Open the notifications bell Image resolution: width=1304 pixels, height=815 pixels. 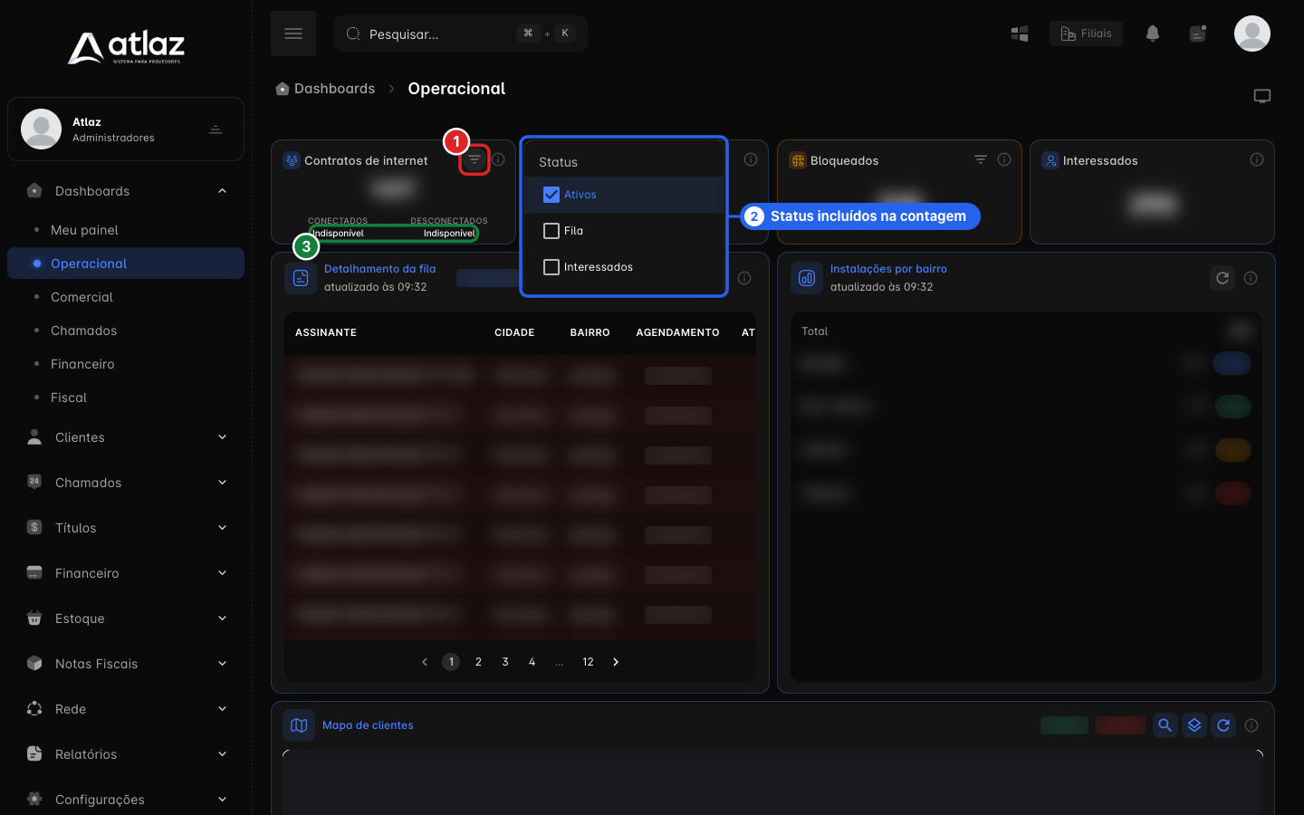(1153, 34)
